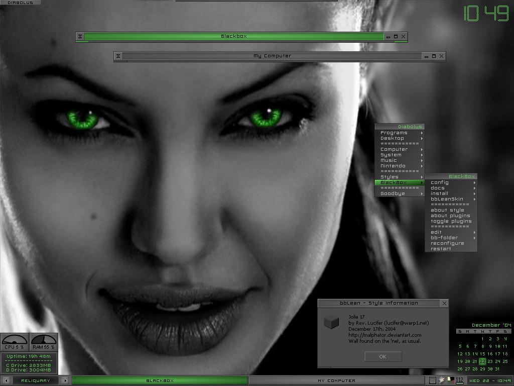Click OK in the Style Information dialog
This screenshot has width=514, height=386.
tap(383, 357)
